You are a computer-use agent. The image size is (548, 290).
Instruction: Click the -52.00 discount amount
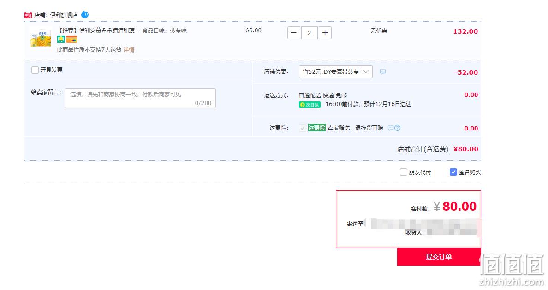[x=466, y=72]
